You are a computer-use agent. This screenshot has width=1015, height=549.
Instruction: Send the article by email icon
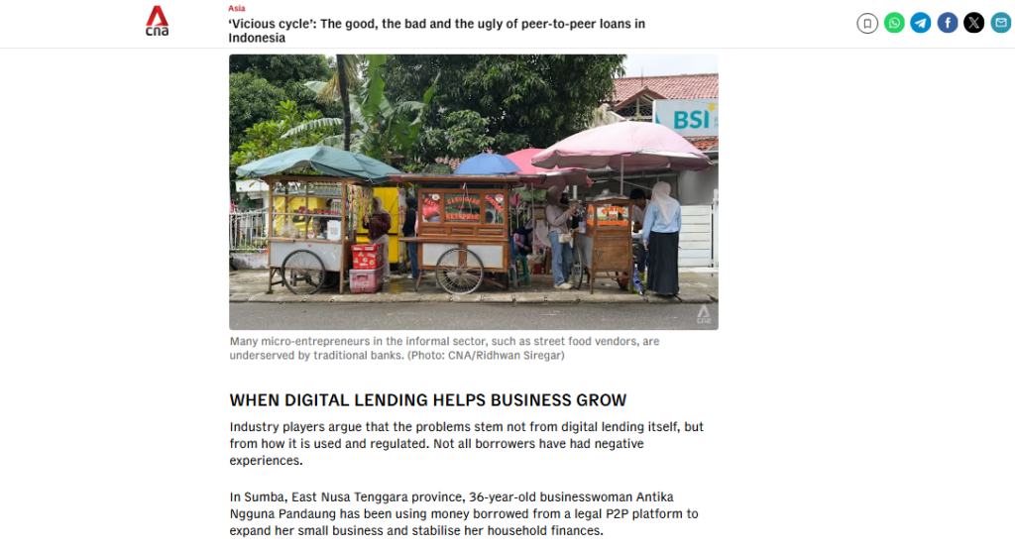[x=1001, y=24]
